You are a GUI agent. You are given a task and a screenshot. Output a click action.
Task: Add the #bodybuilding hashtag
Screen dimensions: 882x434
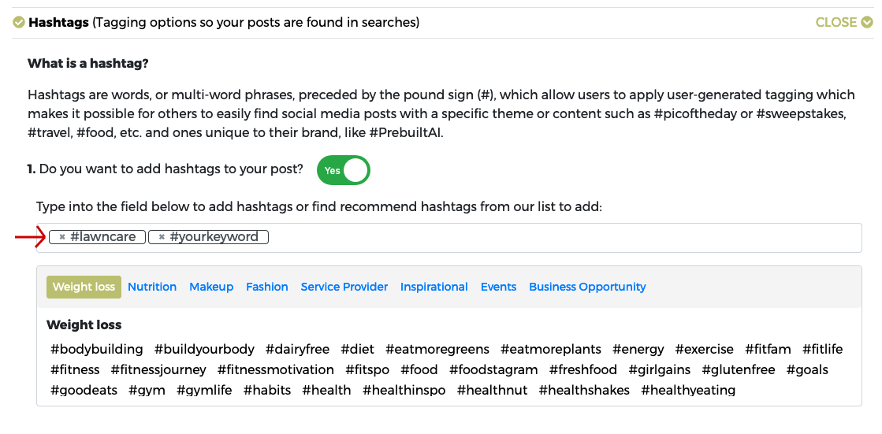point(97,349)
